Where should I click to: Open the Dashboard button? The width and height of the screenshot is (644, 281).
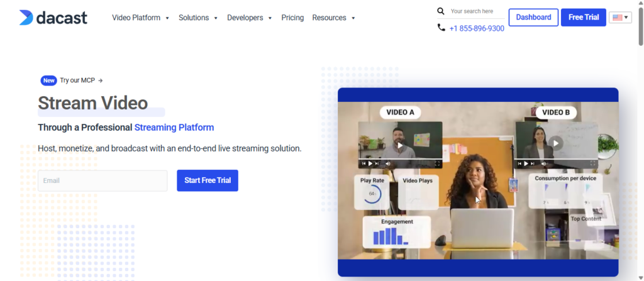(533, 18)
